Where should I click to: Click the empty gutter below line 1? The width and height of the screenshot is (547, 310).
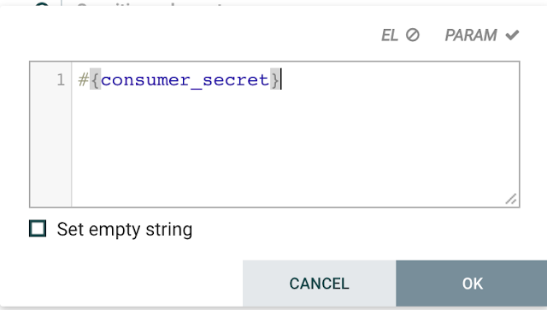coord(51,146)
